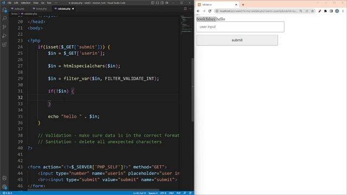Open the browser profile avatar
The width and height of the screenshot is (347, 195).
point(337,11)
